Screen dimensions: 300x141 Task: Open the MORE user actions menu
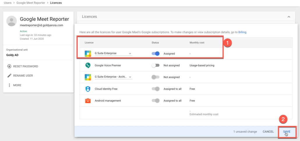17,85
